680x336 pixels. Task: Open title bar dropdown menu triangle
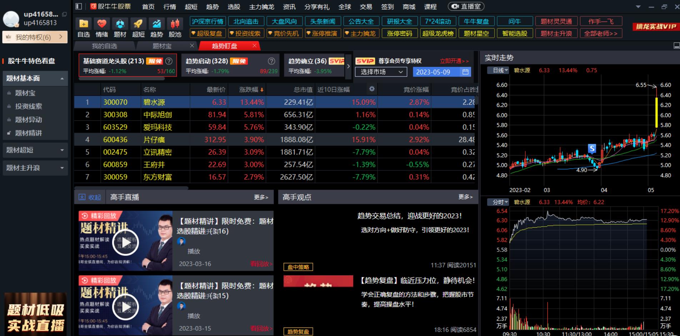click(x=638, y=7)
